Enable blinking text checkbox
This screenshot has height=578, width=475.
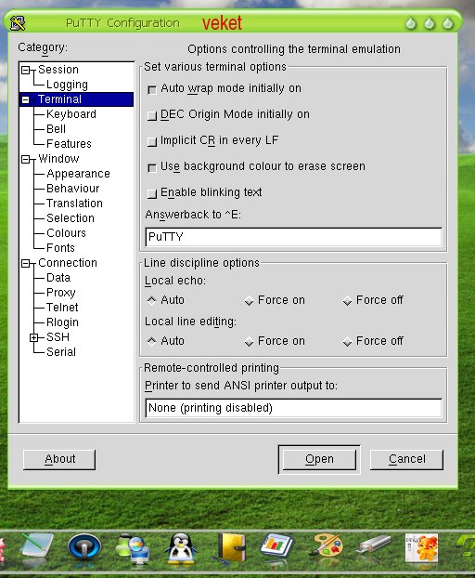point(152,193)
